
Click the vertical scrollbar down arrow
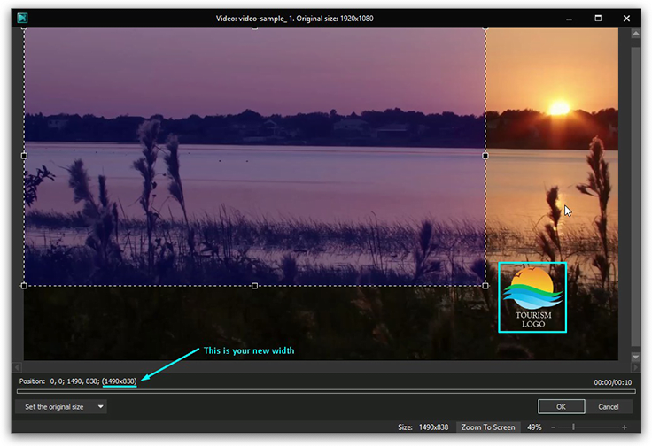(x=635, y=357)
